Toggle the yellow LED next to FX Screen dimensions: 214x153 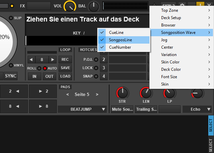(x=12, y=6)
